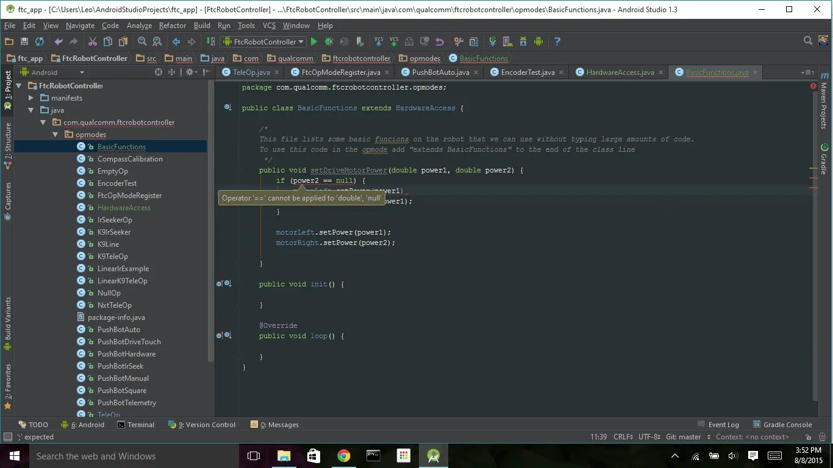The width and height of the screenshot is (833, 468).
Task: Toggle the 1: Project tool window
Action: tap(7, 90)
